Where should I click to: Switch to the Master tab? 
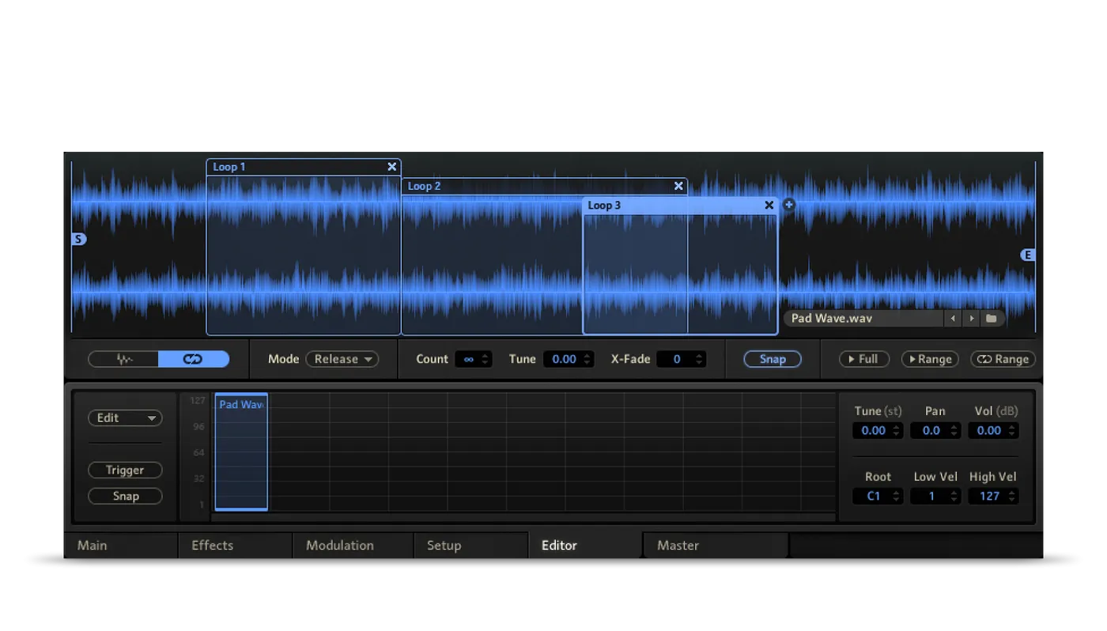[716, 546]
